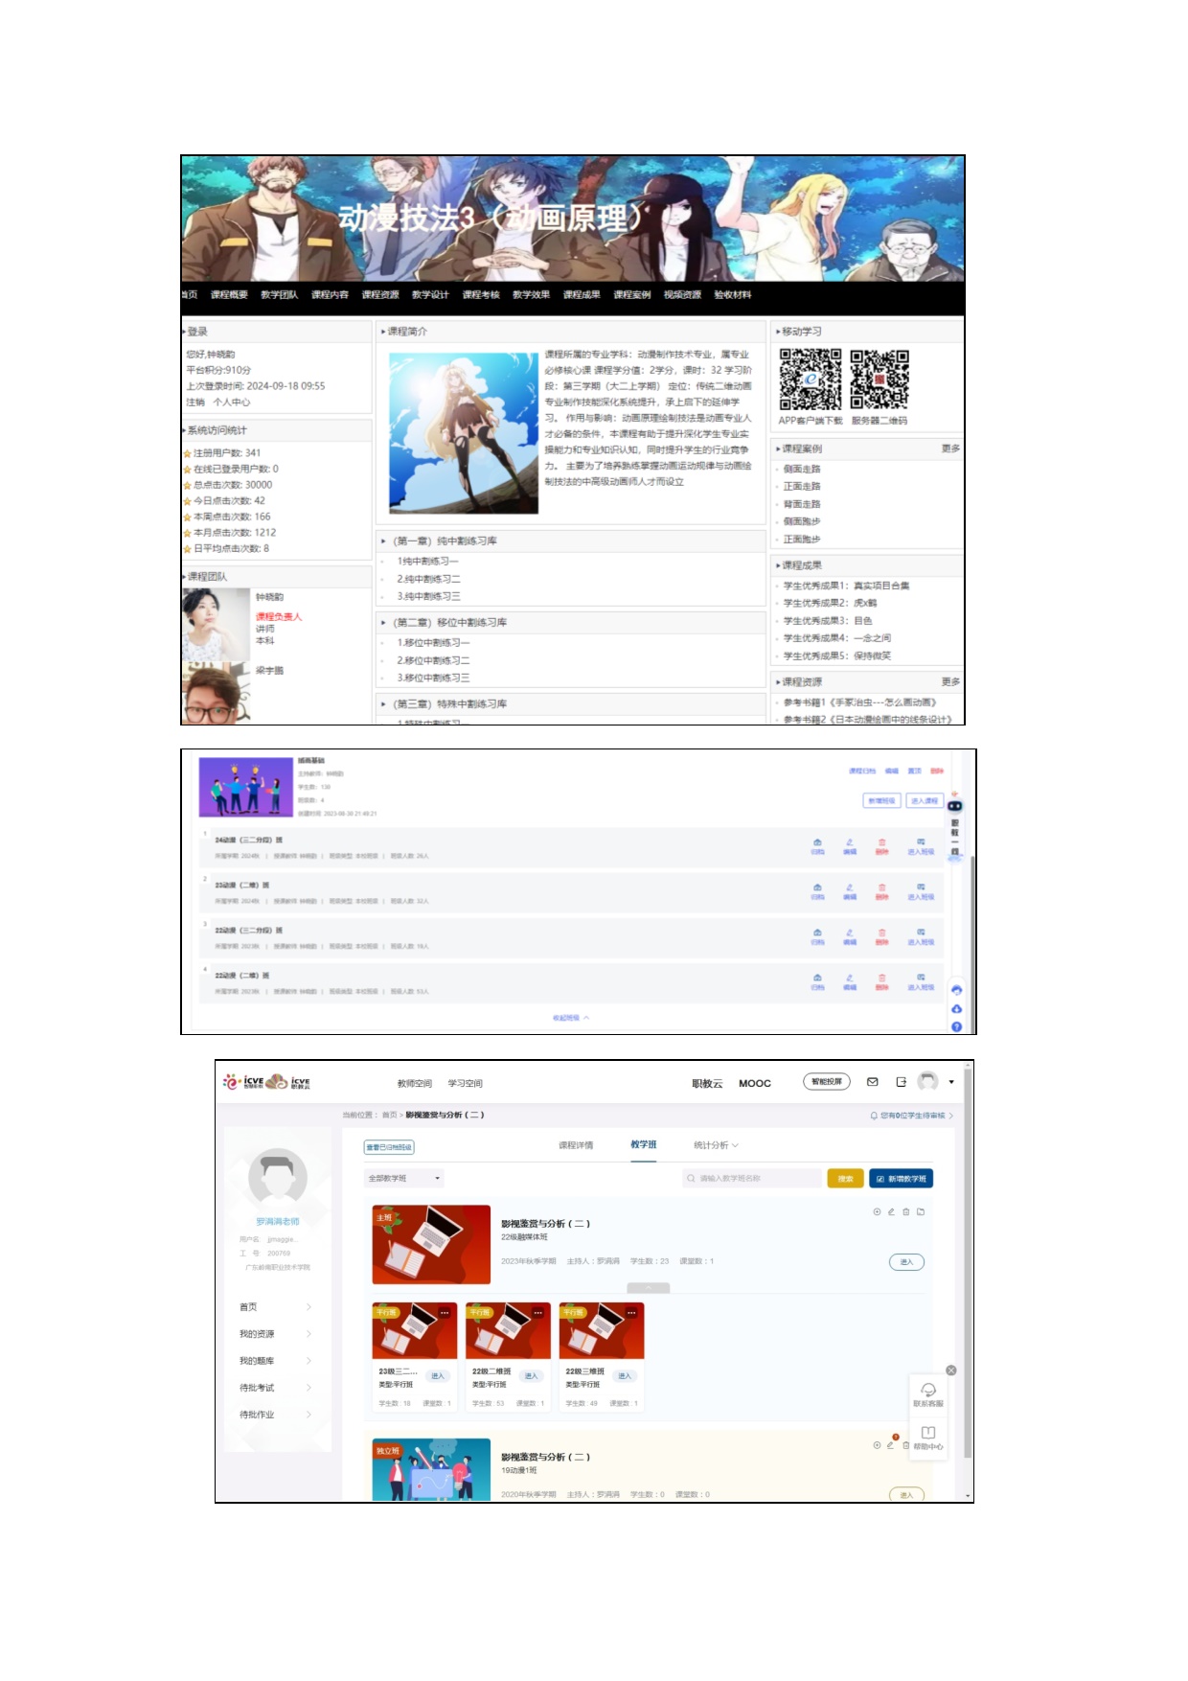Click 更多 beside 课程案例

(950, 449)
